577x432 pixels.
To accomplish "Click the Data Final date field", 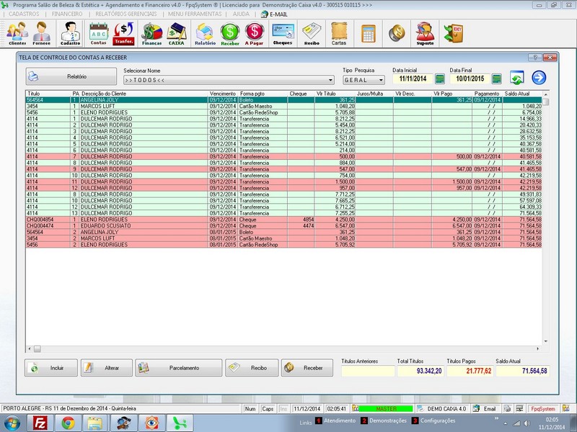I will [469, 79].
